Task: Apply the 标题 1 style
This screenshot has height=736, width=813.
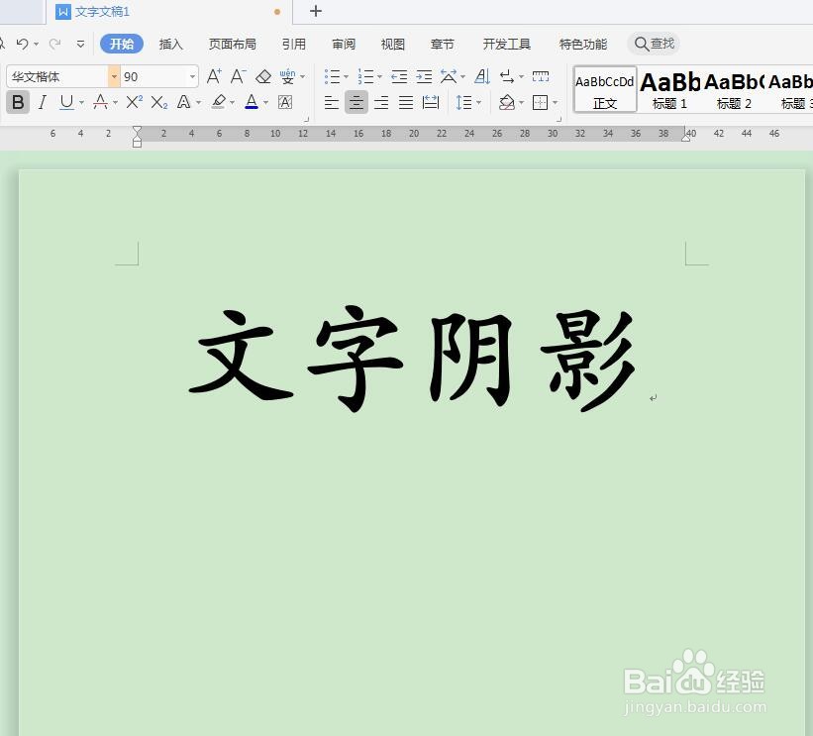Action: 669,89
